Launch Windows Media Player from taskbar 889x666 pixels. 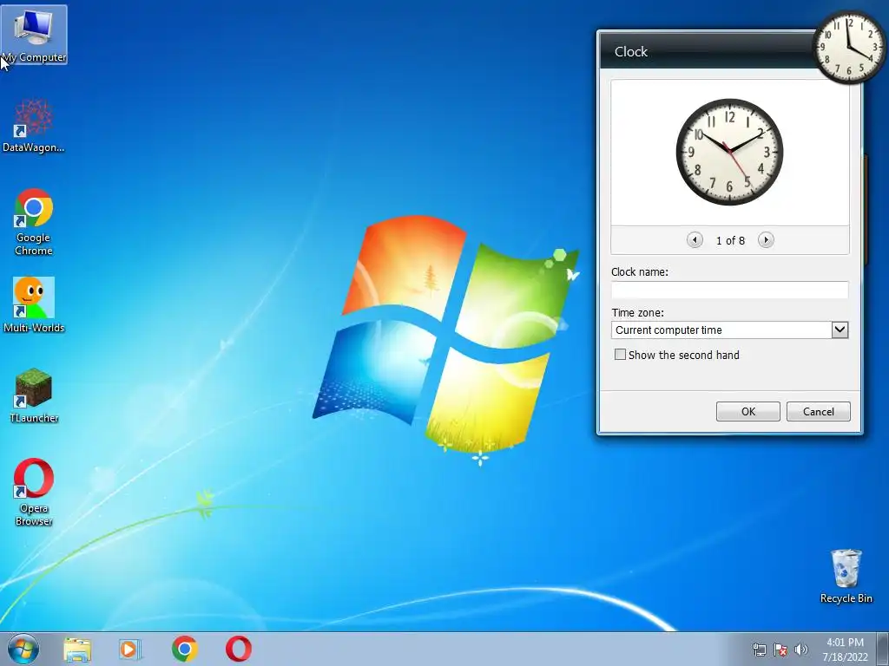130,650
